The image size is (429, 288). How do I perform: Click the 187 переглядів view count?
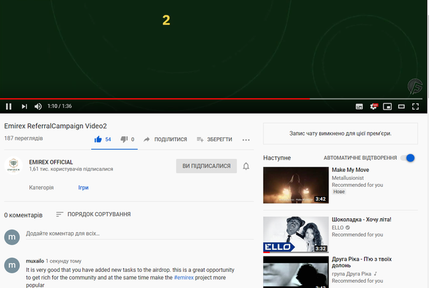pos(23,138)
